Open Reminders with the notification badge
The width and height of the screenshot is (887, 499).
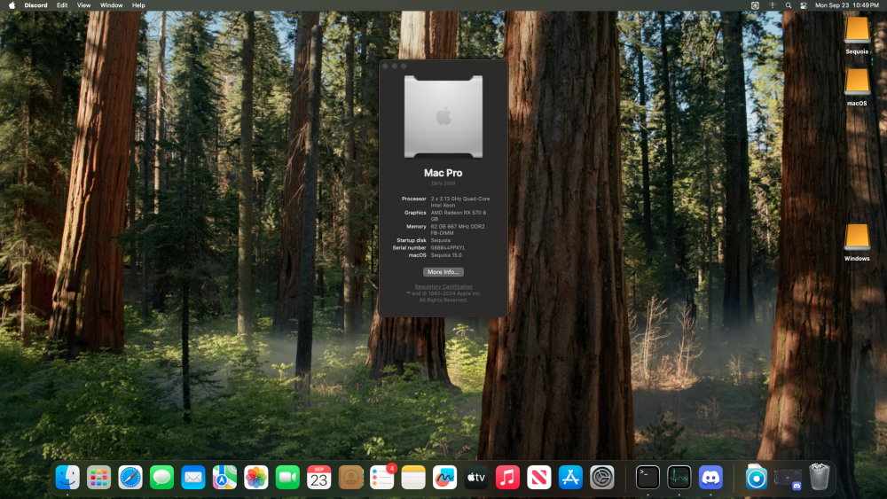coord(382,478)
